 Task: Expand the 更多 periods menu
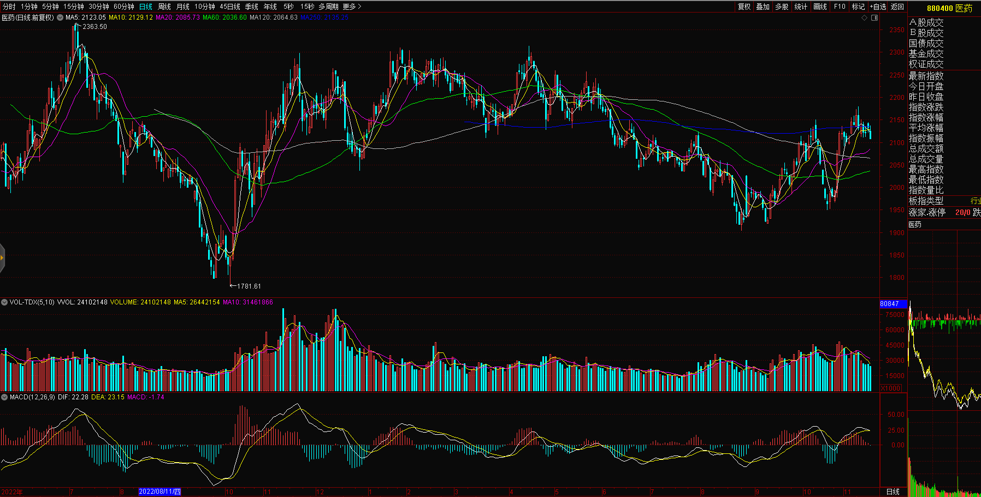pyautogui.click(x=352, y=7)
